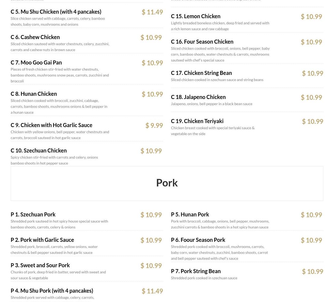This screenshot has width=334, height=302.
Task: Select Hunan Chicken from the menu
Action: pos(34,94)
